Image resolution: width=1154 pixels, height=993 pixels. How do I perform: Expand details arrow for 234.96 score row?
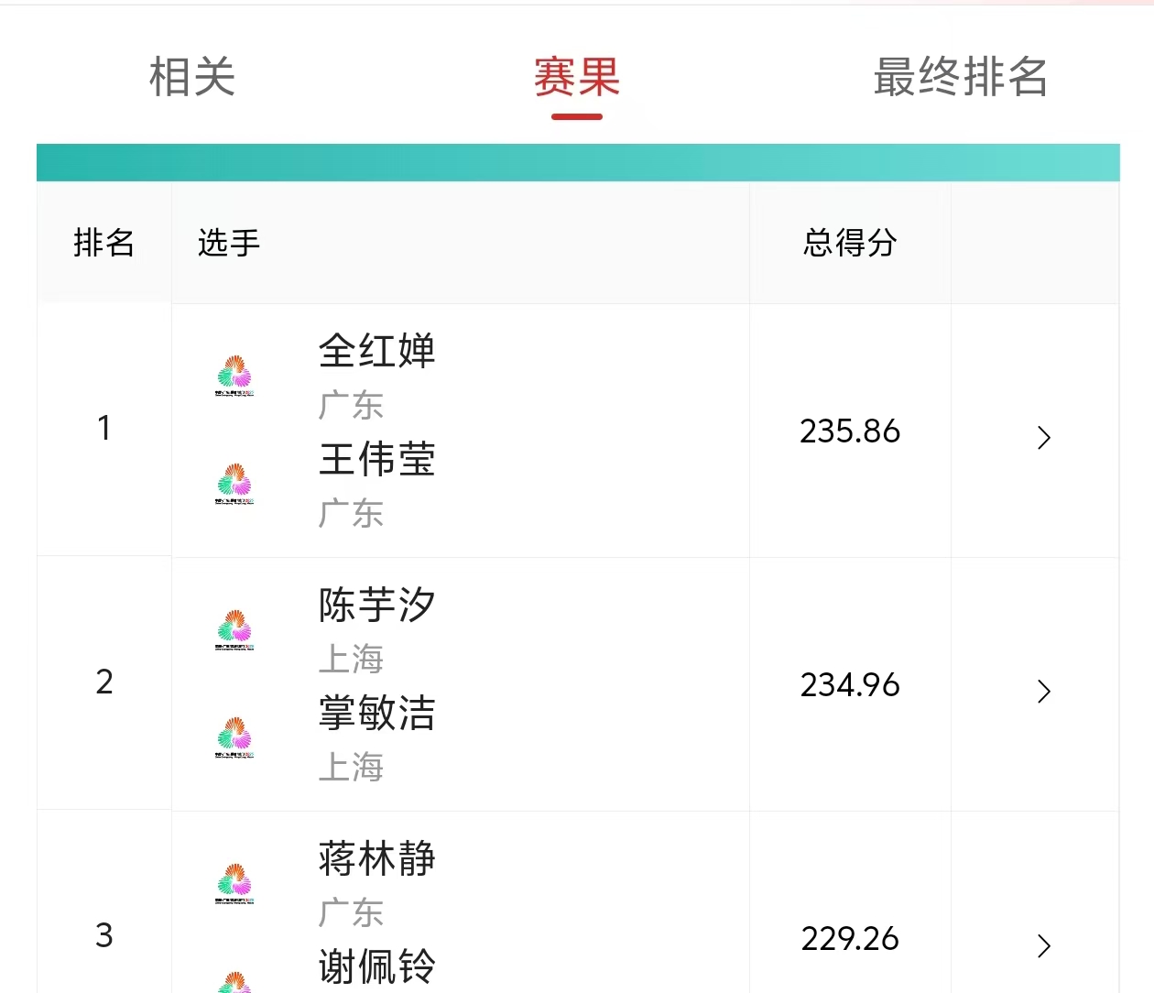pyautogui.click(x=1043, y=692)
